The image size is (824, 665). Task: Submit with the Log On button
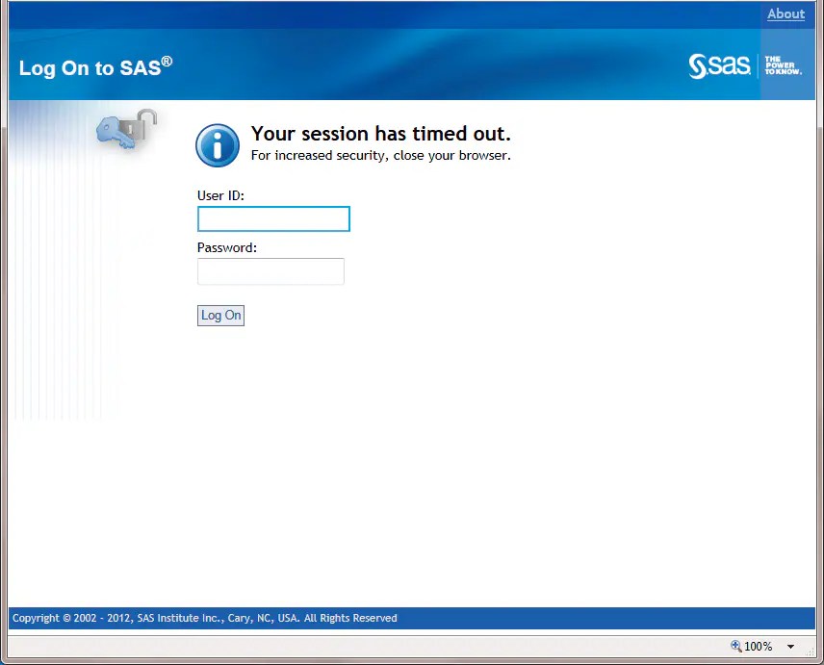(x=220, y=315)
